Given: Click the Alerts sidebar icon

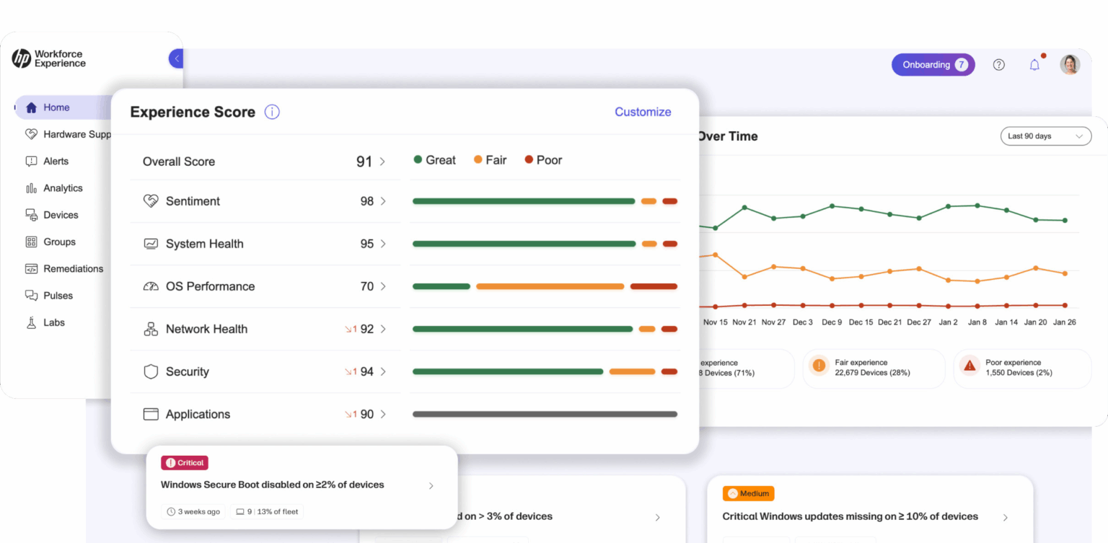Looking at the screenshot, I should [31, 162].
